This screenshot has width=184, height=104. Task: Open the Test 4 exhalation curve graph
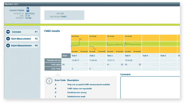tap(133, 44)
